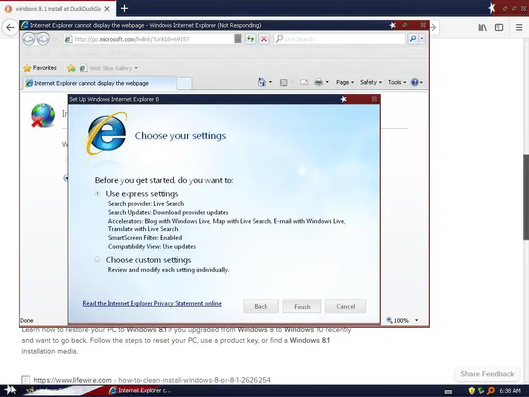This screenshot has width=529, height=397.
Task: Click the Home icon in IE command bar
Action: pyautogui.click(x=262, y=82)
